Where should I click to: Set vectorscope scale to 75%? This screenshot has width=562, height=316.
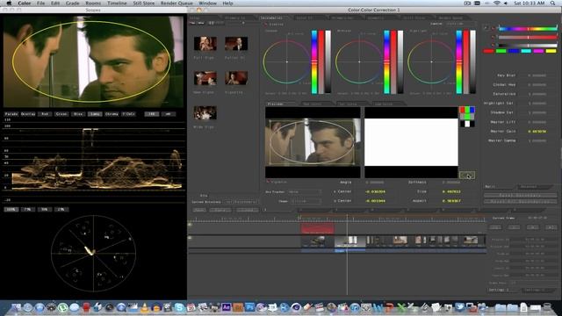point(28,209)
